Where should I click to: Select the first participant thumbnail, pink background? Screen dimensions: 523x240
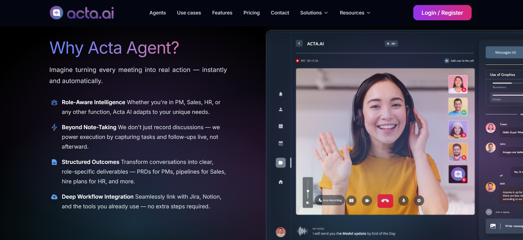[x=458, y=84]
